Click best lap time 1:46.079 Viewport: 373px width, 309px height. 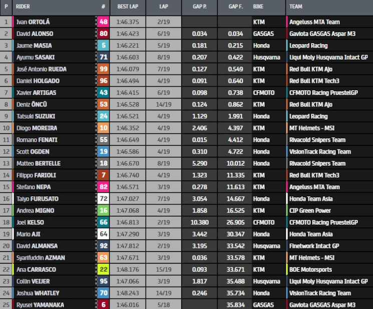[128, 69]
